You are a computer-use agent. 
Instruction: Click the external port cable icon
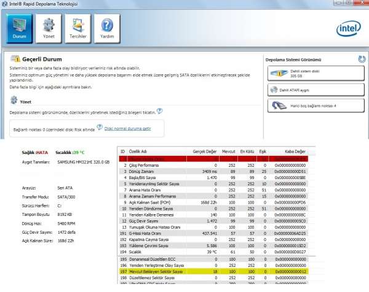pyautogui.click(x=279, y=106)
